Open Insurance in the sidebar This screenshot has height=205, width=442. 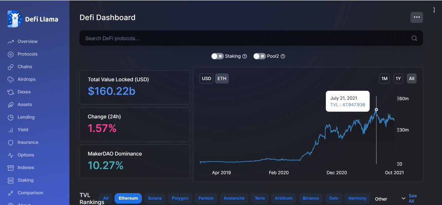(28, 142)
